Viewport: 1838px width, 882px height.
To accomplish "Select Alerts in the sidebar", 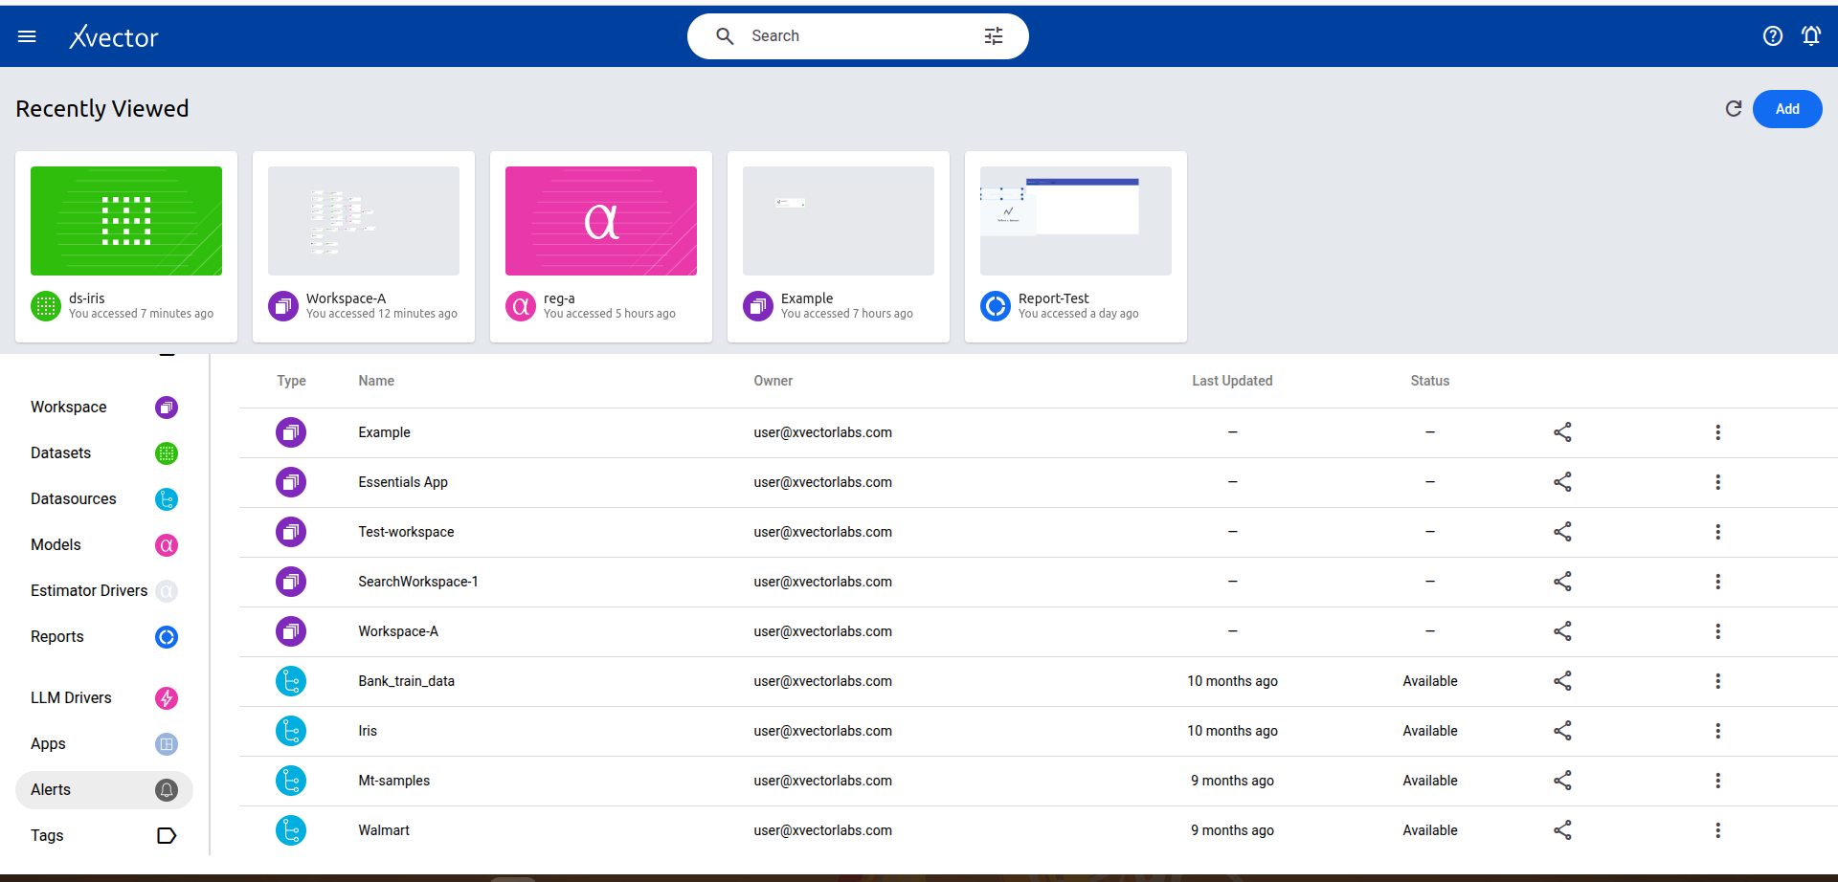I will click(104, 790).
